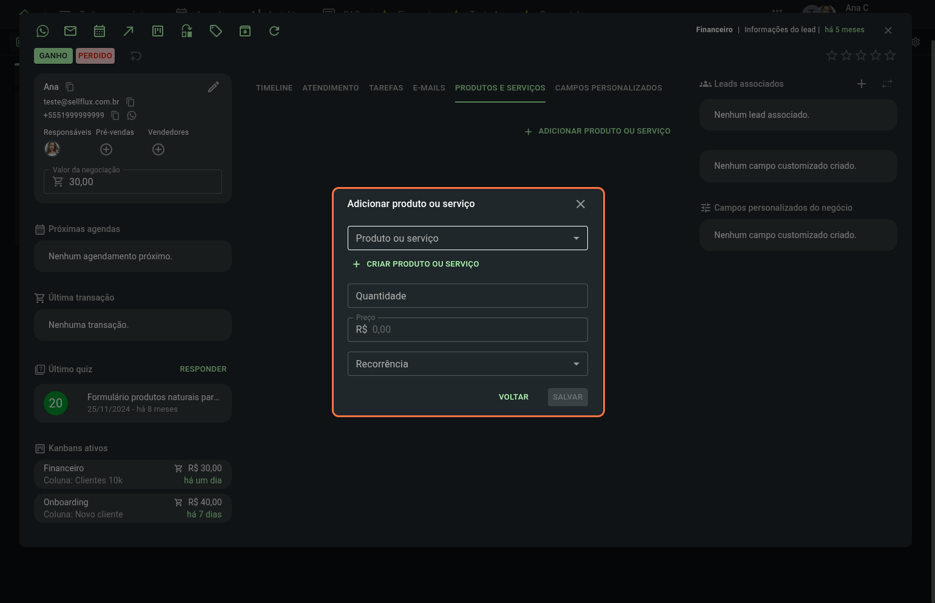The width and height of the screenshot is (935, 603).
Task: Open the Financeiro kanban entry
Action: (133, 474)
